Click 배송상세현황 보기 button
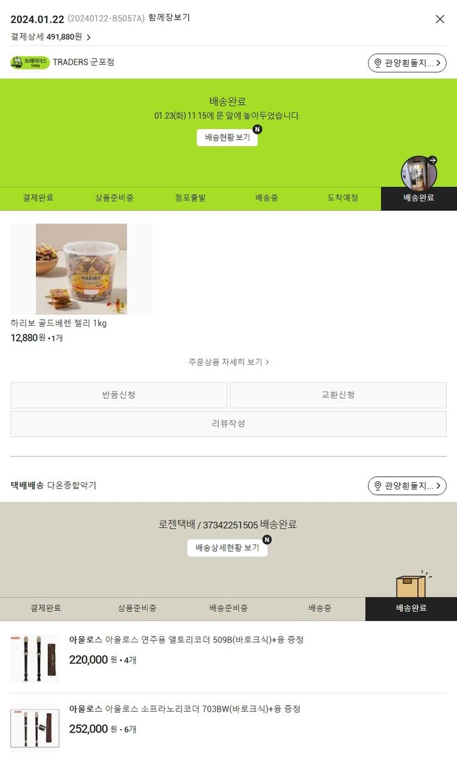The height and width of the screenshot is (761, 457). pos(227,547)
